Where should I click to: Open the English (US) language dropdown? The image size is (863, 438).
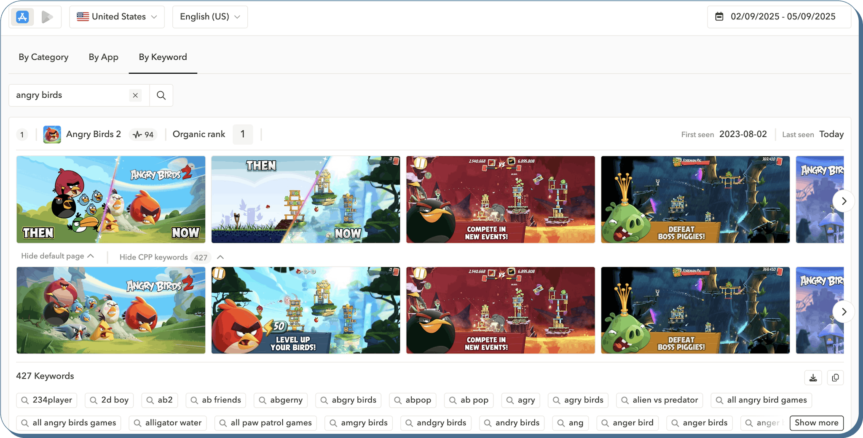pyautogui.click(x=210, y=17)
